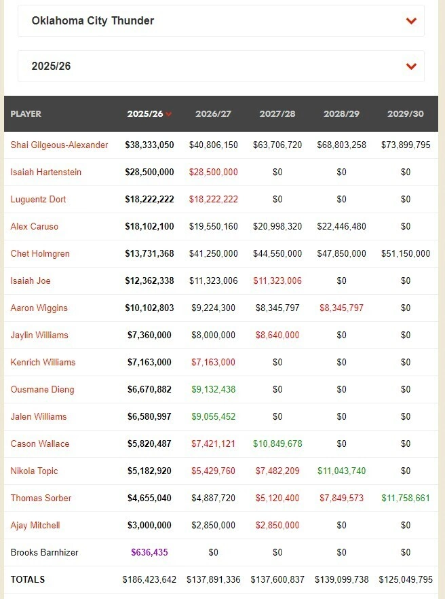The width and height of the screenshot is (445, 599).
Task: Open the Isaiah Joe link
Action: click(x=31, y=281)
